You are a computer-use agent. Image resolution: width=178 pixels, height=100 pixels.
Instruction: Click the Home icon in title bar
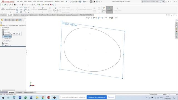[70, 2]
